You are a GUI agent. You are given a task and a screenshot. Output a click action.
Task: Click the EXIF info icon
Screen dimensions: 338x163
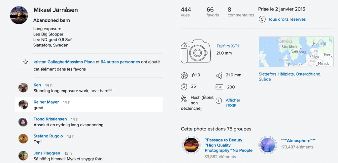pyautogui.click(x=219, y=101)
